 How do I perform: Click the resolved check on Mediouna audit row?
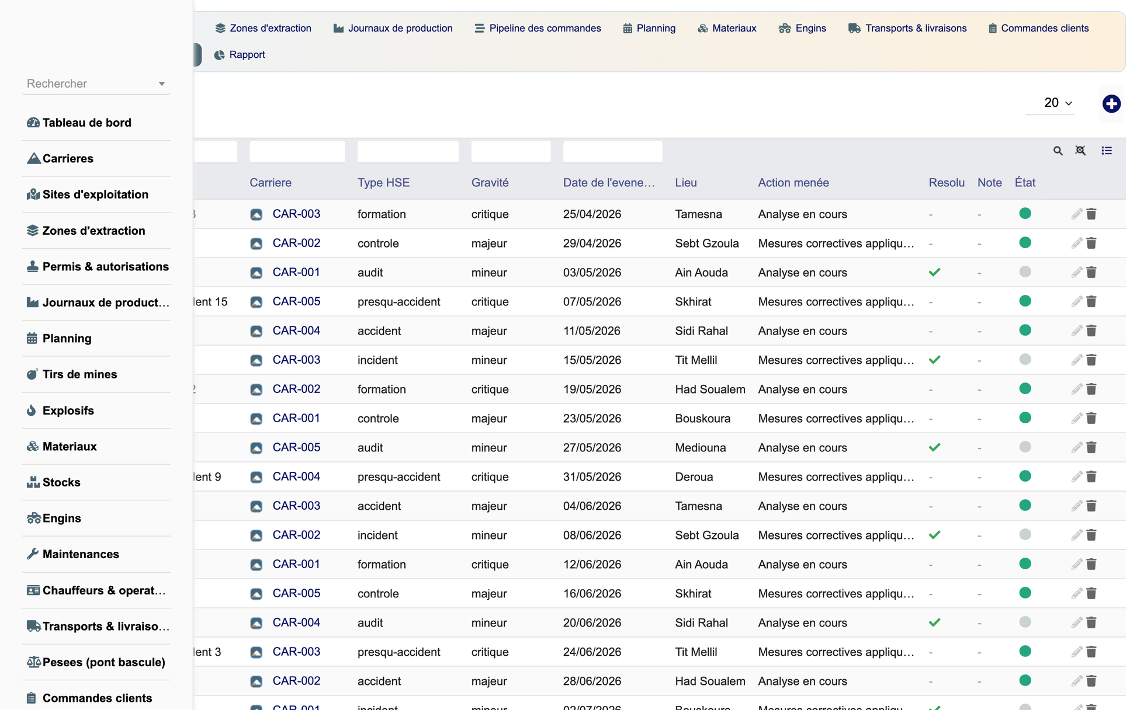click(934, 447)
